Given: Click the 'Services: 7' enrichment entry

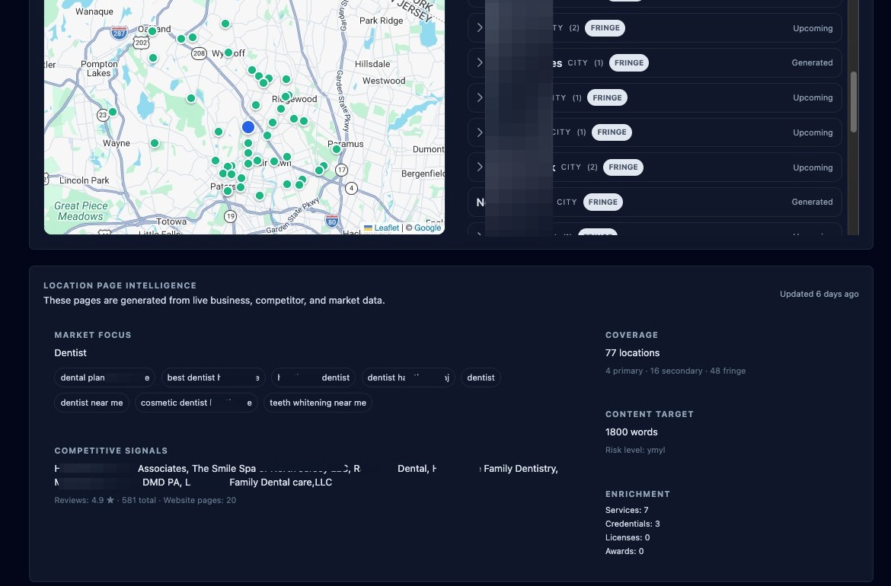Looking at the screenshot, I should pos(627,510).
